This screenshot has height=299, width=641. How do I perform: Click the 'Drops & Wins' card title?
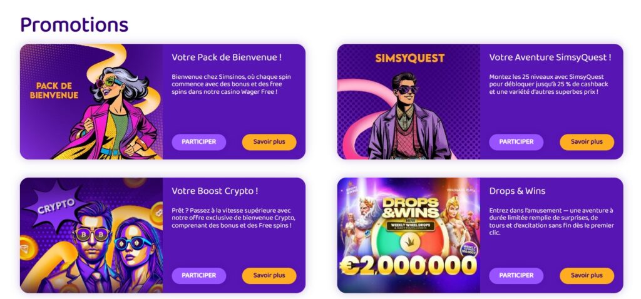tap(517, 191)
